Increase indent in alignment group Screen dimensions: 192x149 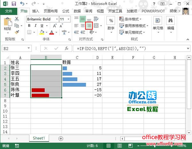point(83,32)
